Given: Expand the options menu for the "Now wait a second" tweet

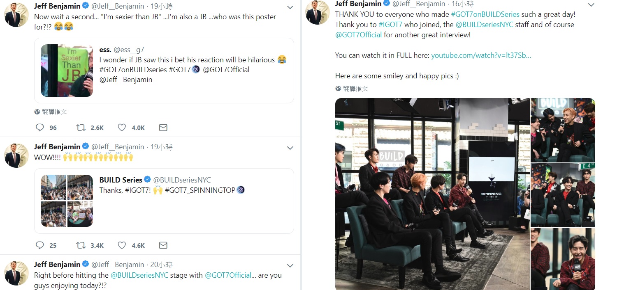Looking at the screenshot, I should point(290,7).
